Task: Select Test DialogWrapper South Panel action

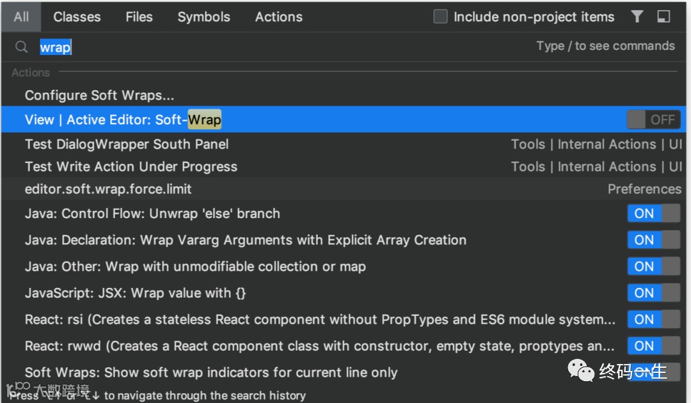Action: point(127,145)
